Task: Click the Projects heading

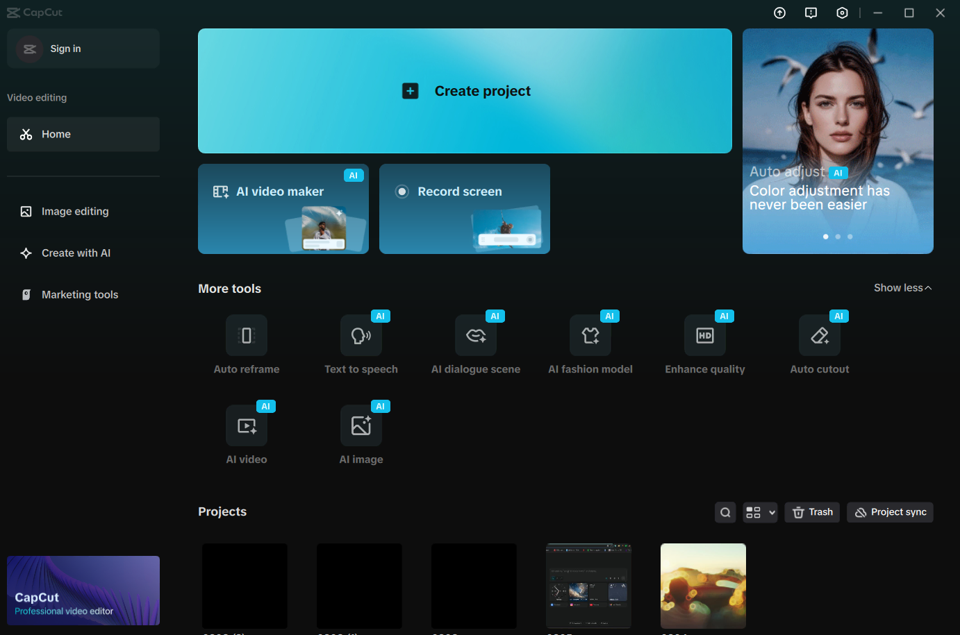Action: [222, 511]
